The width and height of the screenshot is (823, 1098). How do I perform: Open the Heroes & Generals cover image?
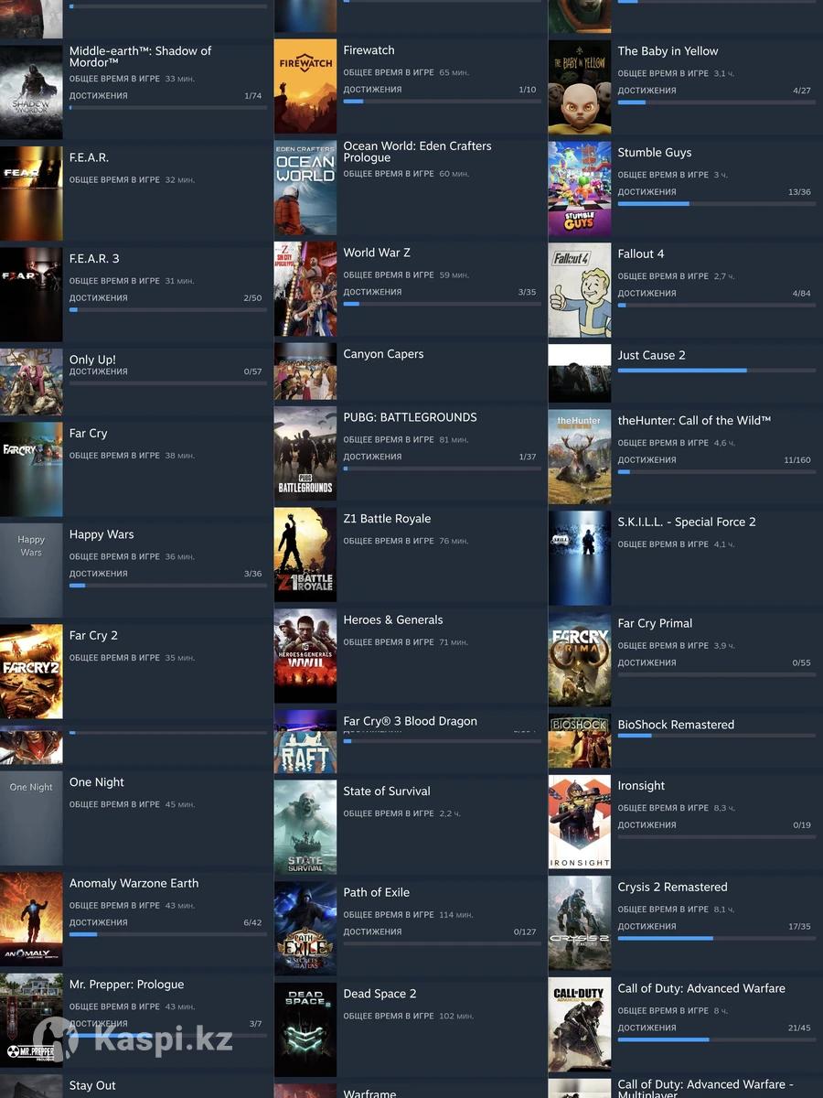click(305, 656)
